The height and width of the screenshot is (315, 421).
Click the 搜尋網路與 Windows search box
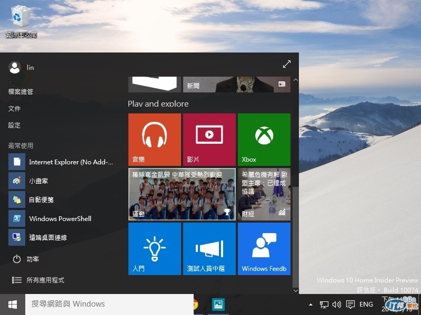109,304
